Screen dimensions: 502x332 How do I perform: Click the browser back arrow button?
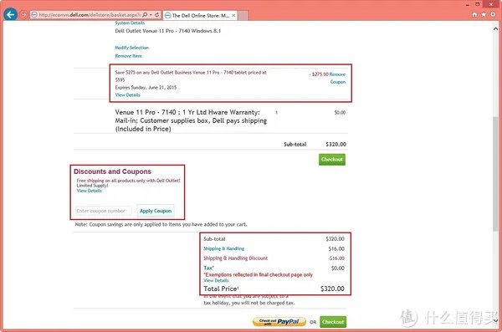(11, 14)
